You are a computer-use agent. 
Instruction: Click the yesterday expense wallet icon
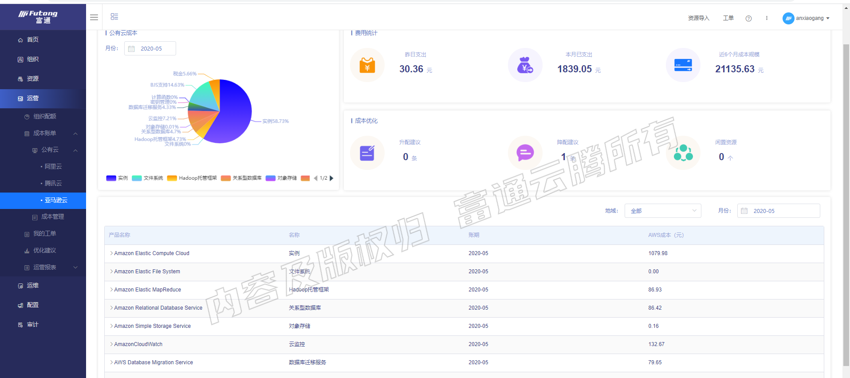(x=367, y=65)
